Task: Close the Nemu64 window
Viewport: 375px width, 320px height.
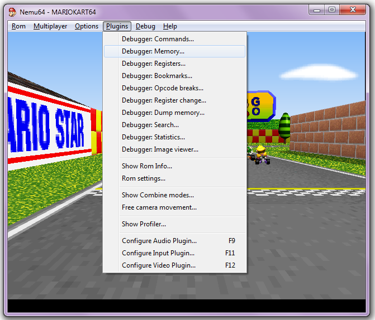Action: 353,10
